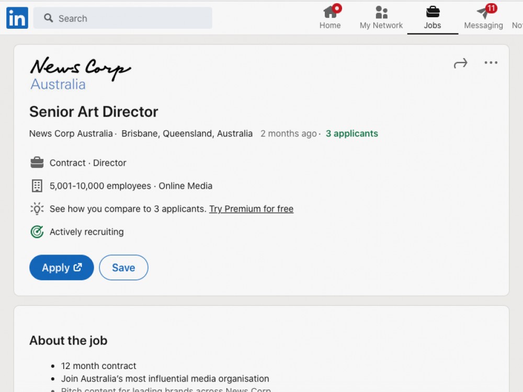Select the Jobs tab
This screenshot has height=392, width=523.
click(x=433, y=17)
